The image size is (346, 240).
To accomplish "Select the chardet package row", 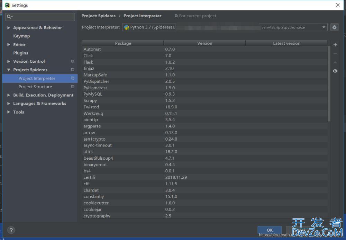I will (x=205, y=190).
